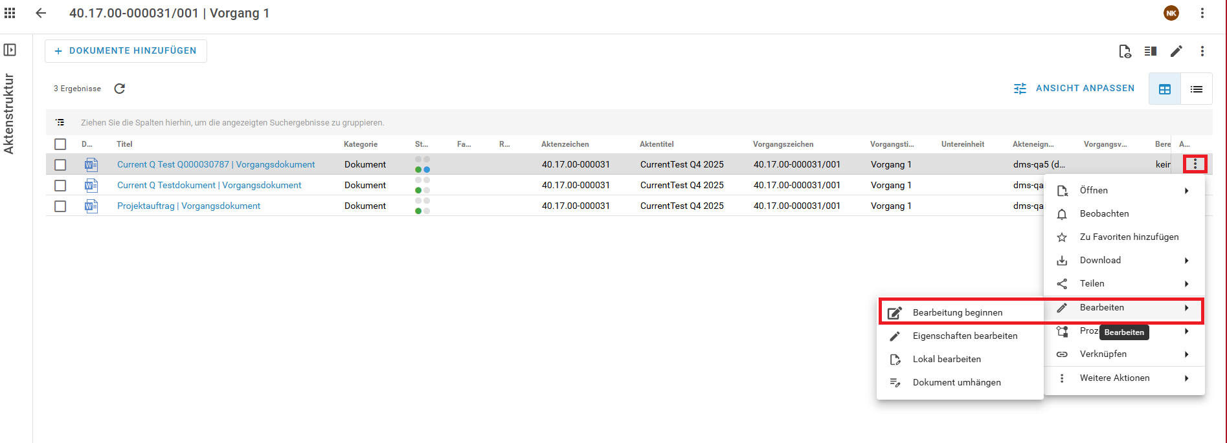Sort by Aktenzeichen column header
The image size is (1227, 443).
(565, 144)
